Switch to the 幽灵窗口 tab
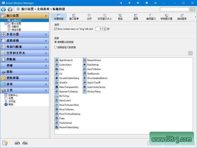This screenshot has height=148, width=197. click(151, 17)
